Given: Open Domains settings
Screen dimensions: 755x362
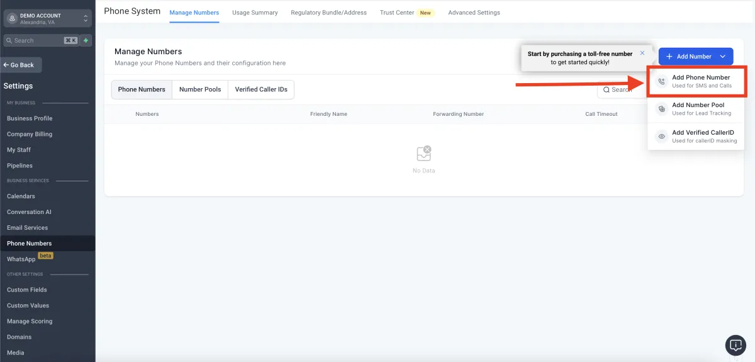Looking at the screenshot, I should tap(20, 337).
